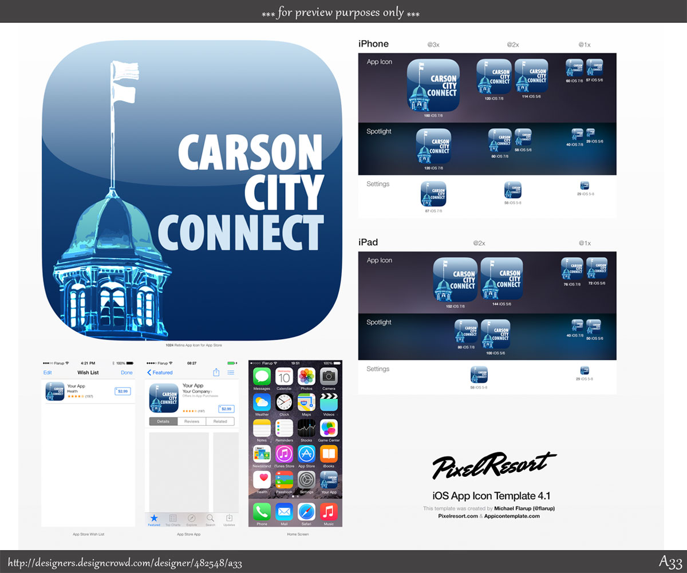687x573 pixels.
Task: Tap the Phone icon in the dock
Action: [x=262, y=511]
